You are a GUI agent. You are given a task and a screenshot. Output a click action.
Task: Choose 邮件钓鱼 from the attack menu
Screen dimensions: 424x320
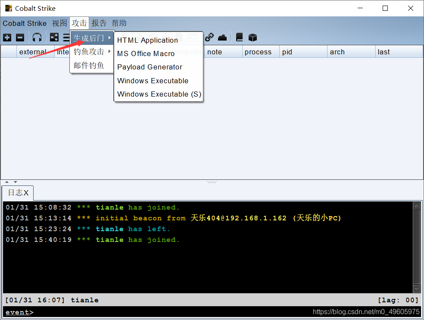click(92, 65)
